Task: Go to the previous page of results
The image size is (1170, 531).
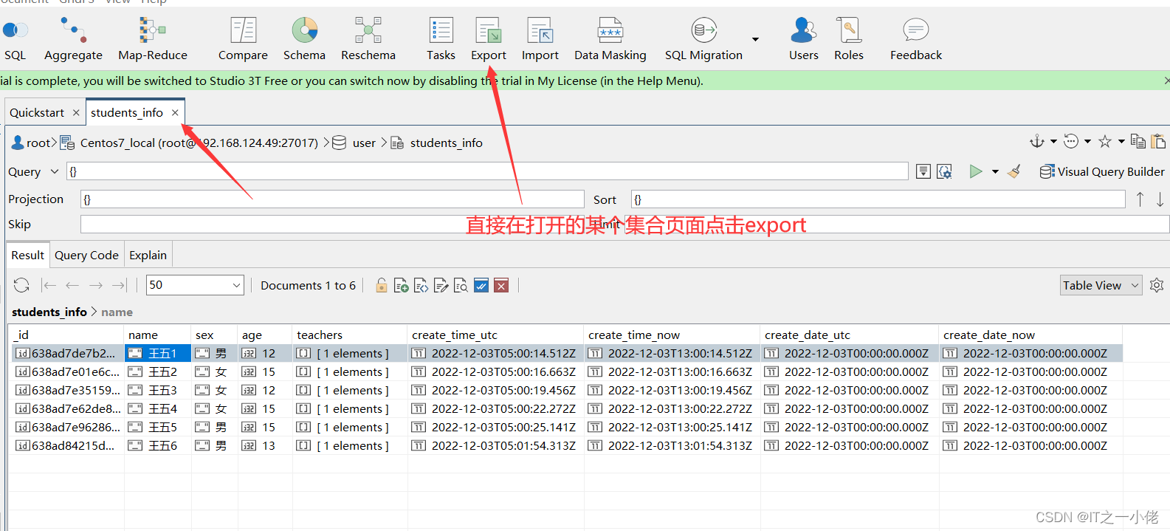Action: coord(72,285)
